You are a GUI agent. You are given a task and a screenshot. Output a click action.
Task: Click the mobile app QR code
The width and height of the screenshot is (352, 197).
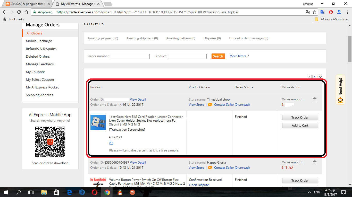coord(50,141)
